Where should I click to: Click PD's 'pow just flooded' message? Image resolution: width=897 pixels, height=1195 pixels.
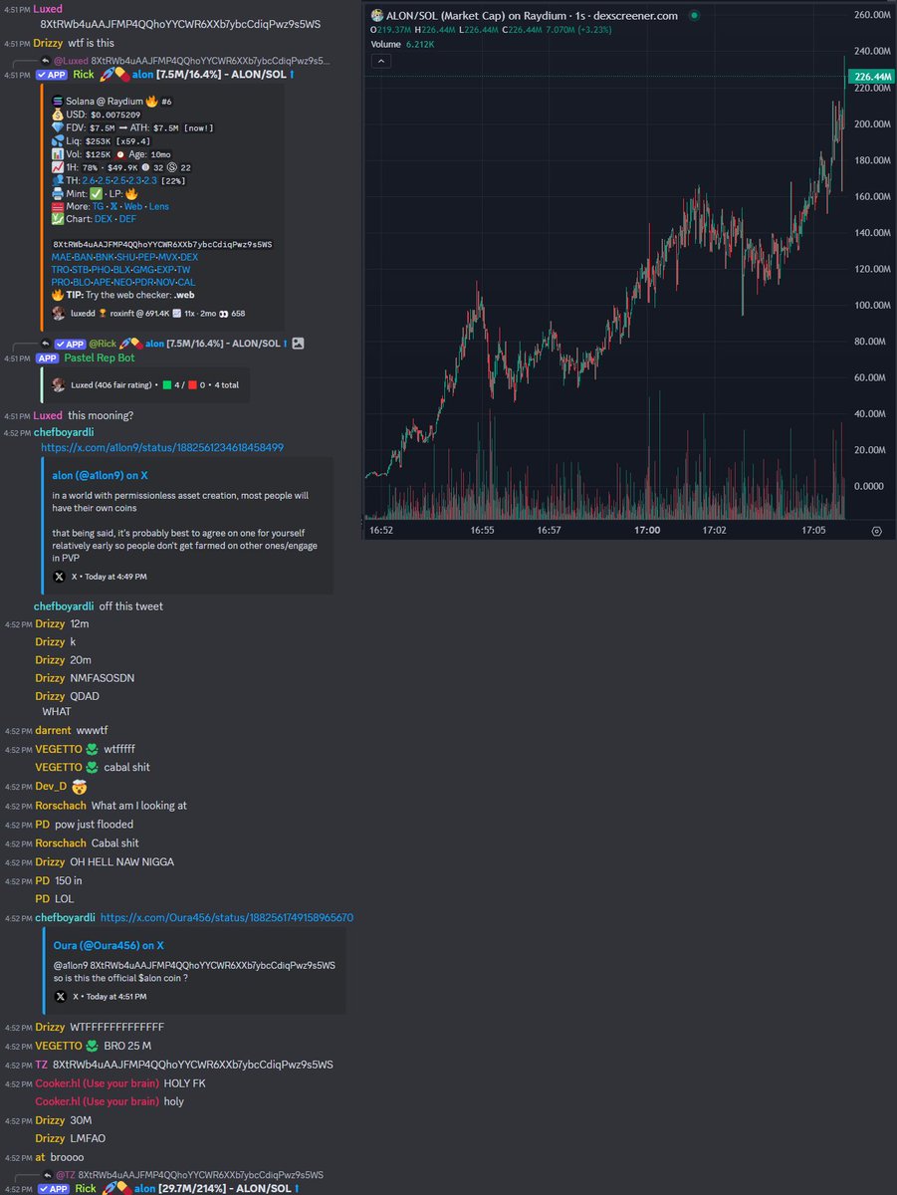pos(95,825)
